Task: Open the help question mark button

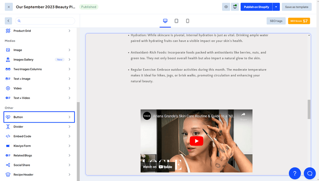Action: (295, 173)
